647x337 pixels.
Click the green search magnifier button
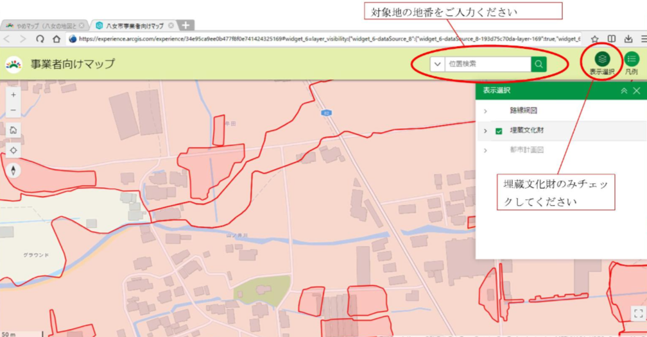[x=539, y=64]
